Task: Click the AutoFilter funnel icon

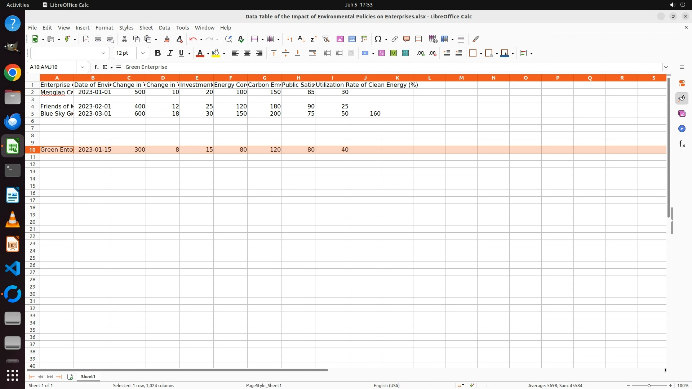Action: point(326,39)
